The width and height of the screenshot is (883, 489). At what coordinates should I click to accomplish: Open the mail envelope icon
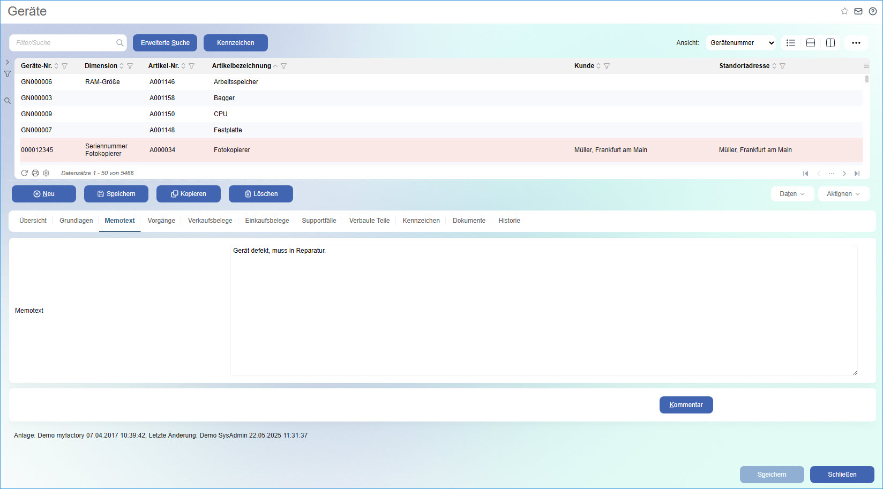pyautogui.click(x=858, y=11)
